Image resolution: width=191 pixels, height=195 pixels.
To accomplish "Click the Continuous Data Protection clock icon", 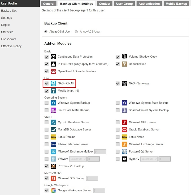I will point(53,57).
